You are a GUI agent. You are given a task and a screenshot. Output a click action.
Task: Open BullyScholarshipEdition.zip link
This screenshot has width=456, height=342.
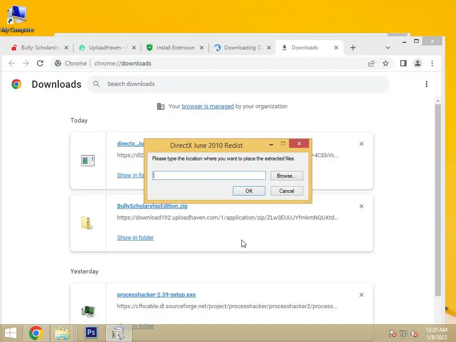(152, 206)
